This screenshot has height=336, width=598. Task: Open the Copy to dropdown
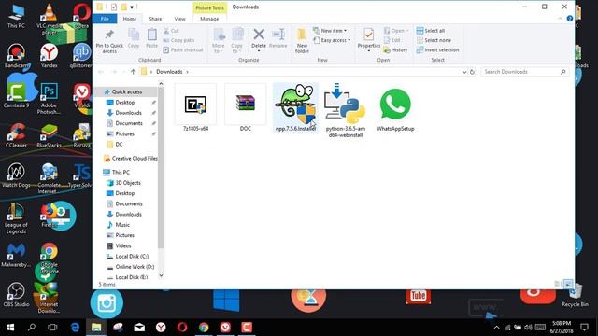tap(236, 41)
